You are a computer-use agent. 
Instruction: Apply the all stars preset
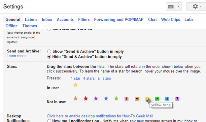104,78
